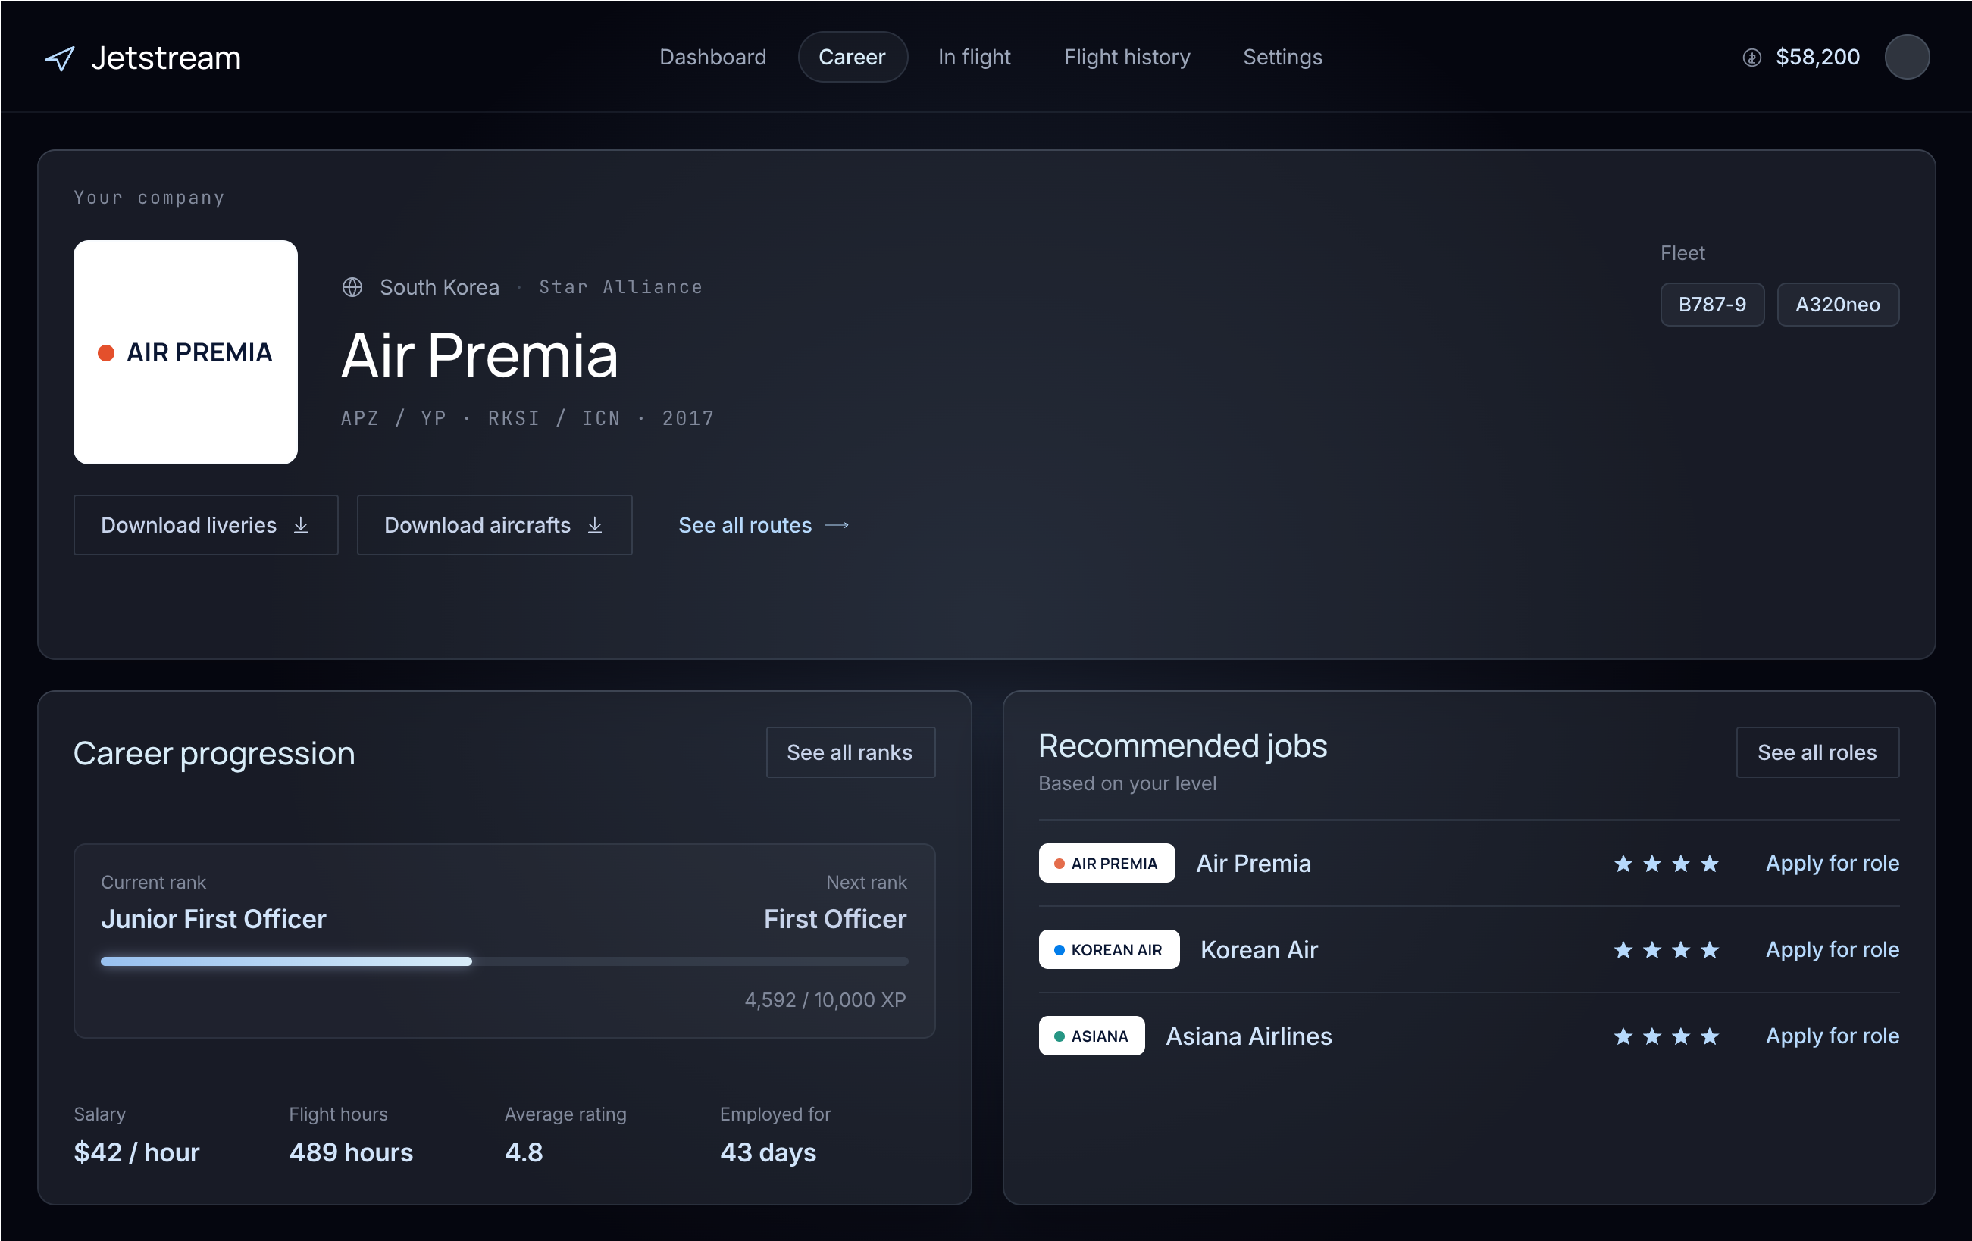This screenshot has height=1241, width=1972.
Task: Click the Korean Air job name
Action: (1259, 949)
